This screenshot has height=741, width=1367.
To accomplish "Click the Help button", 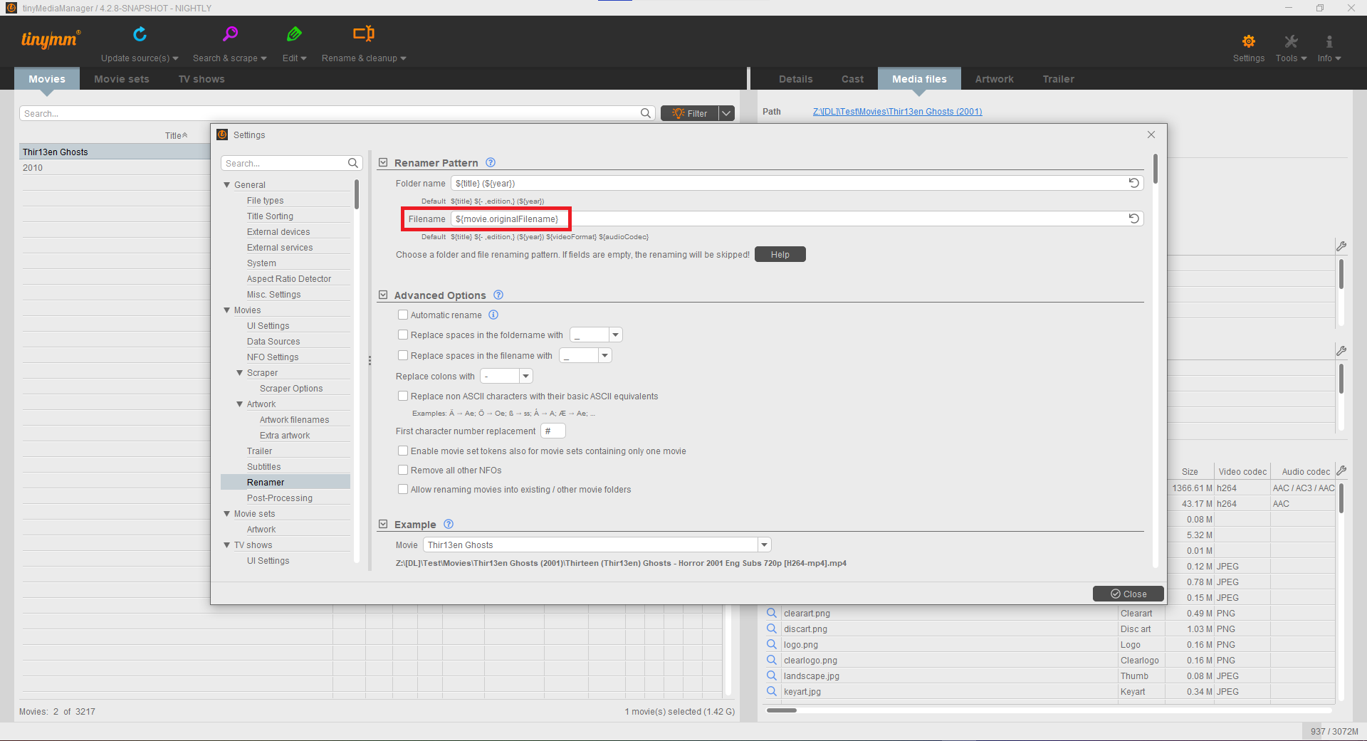I will coord(780,254).
